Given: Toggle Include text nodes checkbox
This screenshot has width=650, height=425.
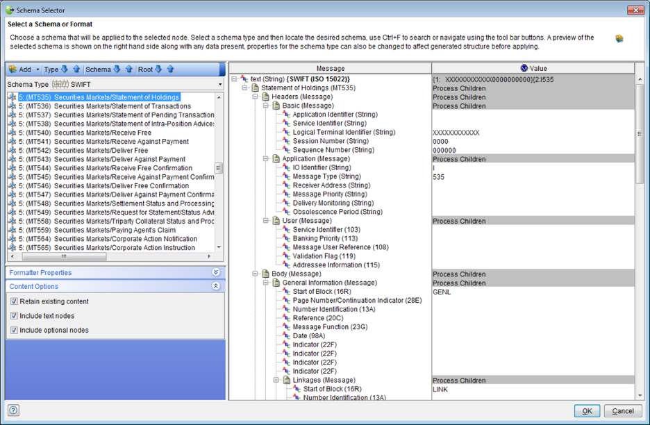Looking at the screenshot, I should (x=14, y=316).
